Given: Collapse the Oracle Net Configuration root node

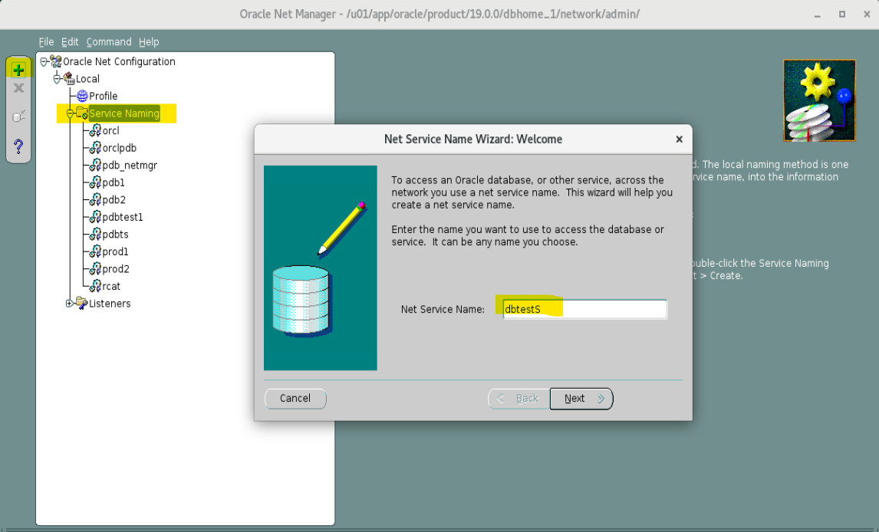Looking at the screenshot, I should (x=44, y=61).
